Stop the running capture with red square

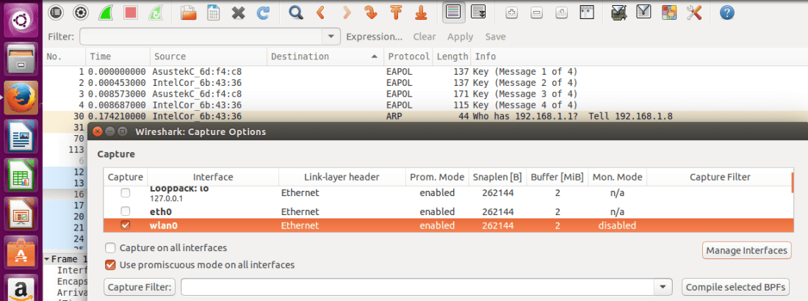click(131, 12)
